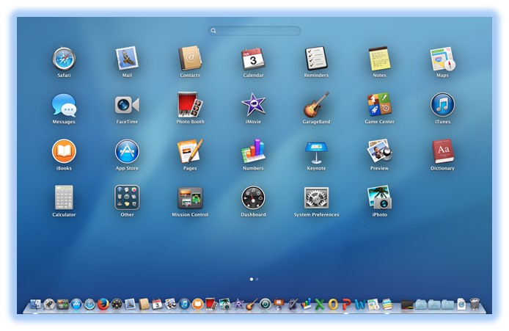Open the Game Center app
Viewport: 509px width, 331px height.
coord(379,105)
